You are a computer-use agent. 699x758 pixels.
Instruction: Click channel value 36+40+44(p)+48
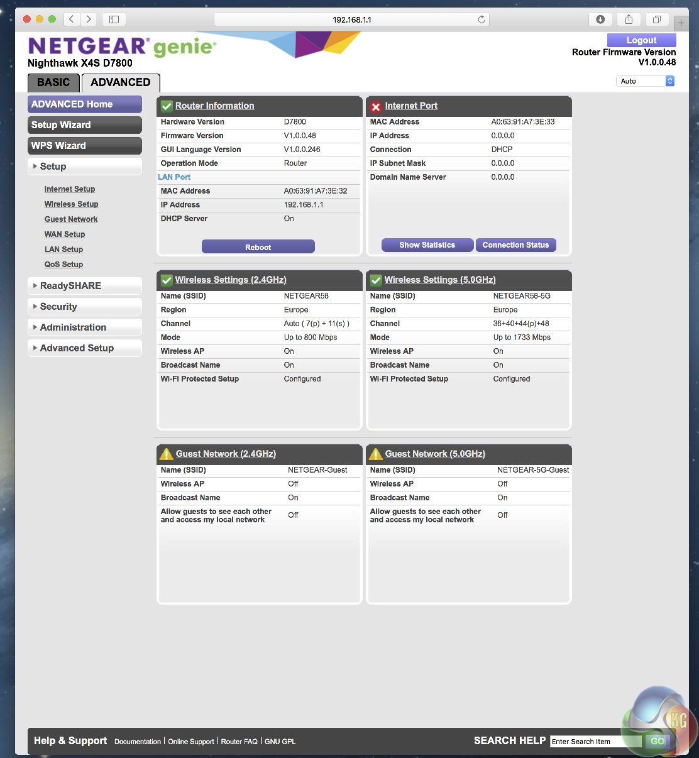click(521, 324)
